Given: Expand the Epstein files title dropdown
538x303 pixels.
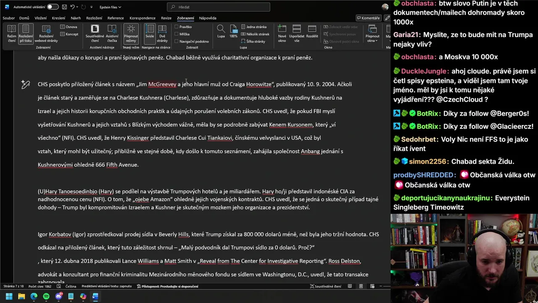Looking at the screenshot, I should coord(110,7).
